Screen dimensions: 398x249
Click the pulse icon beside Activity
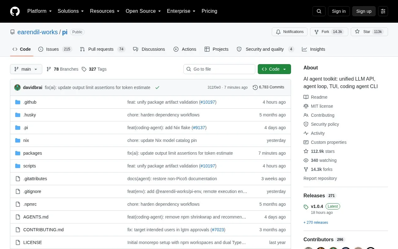coord(306,133)
